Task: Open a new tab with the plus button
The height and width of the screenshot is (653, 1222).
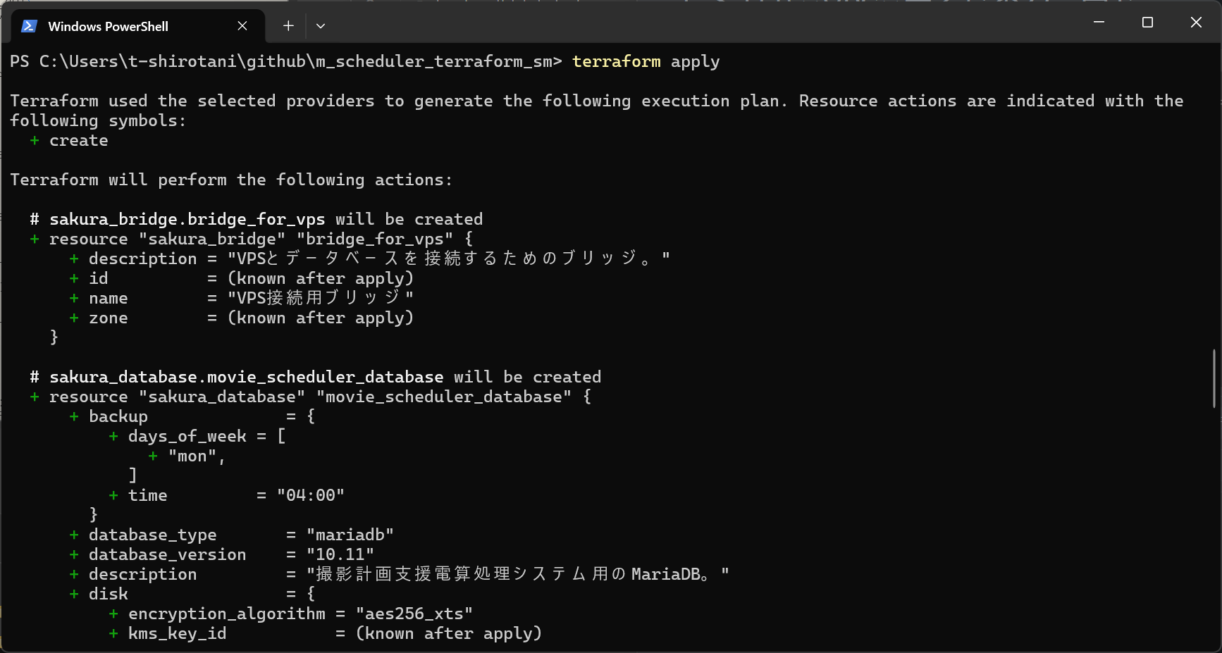Action: tap(288, 26)
